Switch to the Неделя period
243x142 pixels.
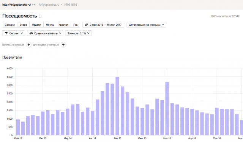pyautogui.click(x=36, y=25)
